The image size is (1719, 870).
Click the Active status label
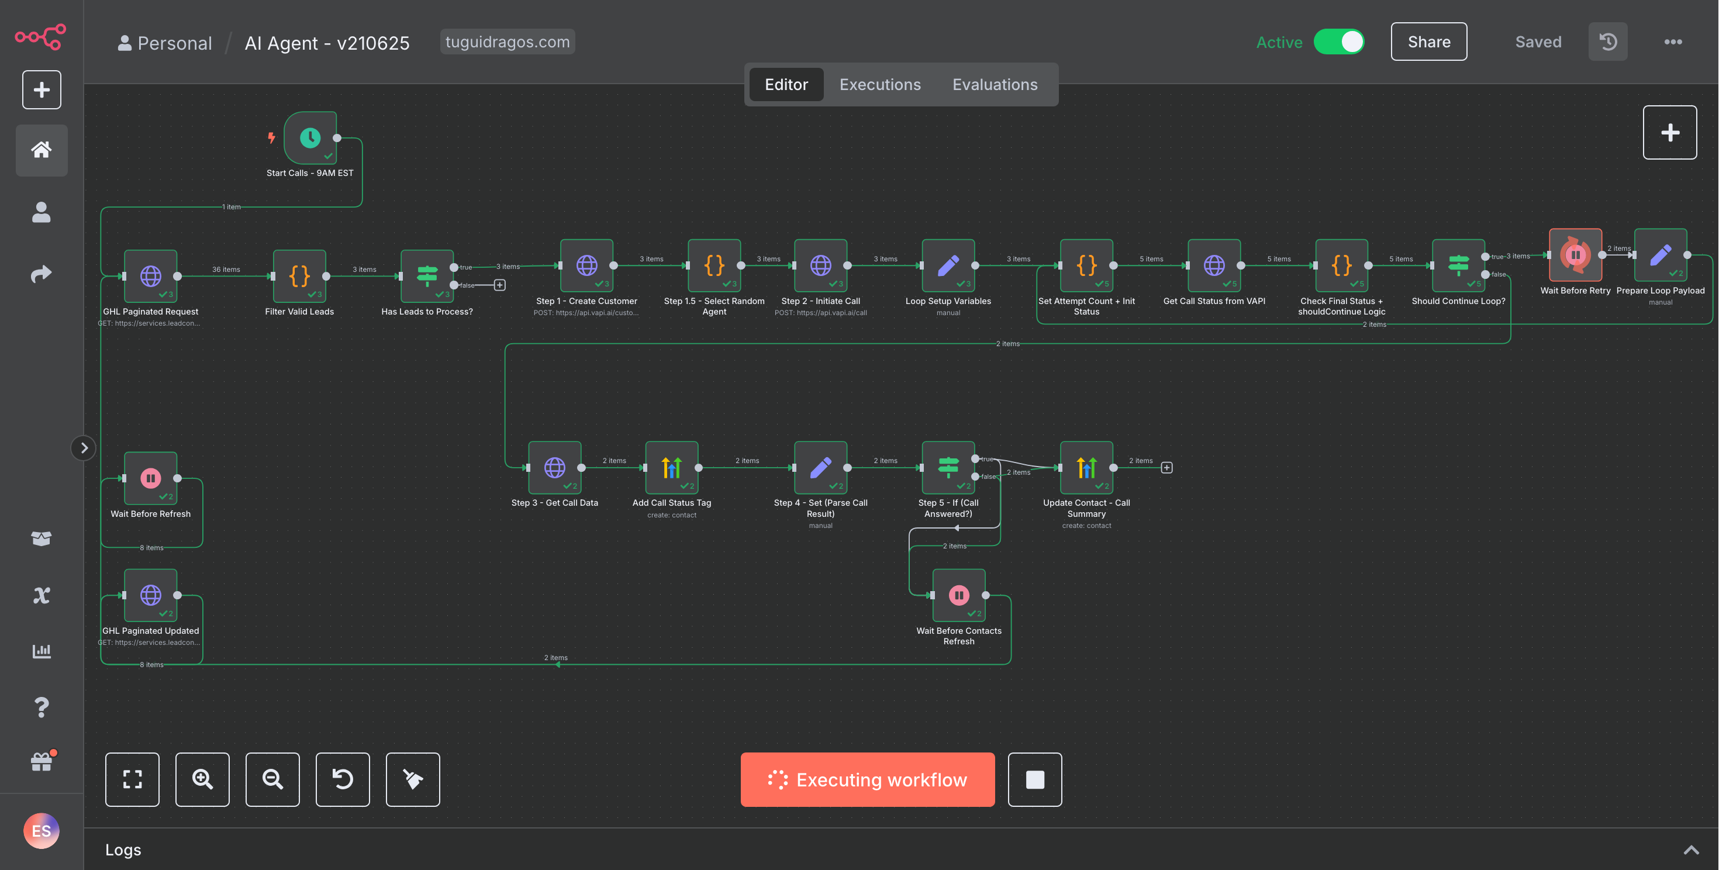tap(1279, 42)
